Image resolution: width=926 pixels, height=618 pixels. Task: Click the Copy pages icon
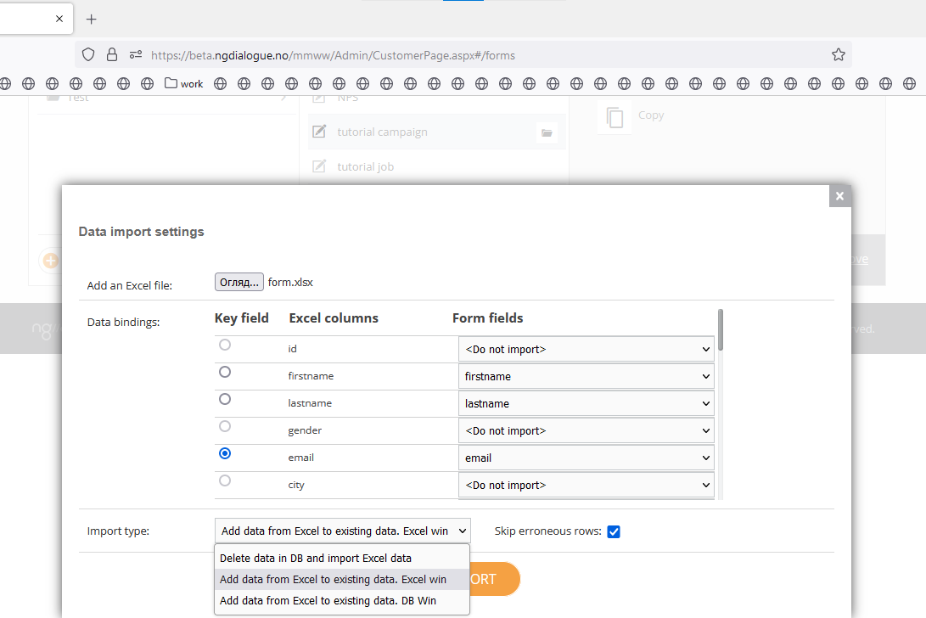[615, 117]
